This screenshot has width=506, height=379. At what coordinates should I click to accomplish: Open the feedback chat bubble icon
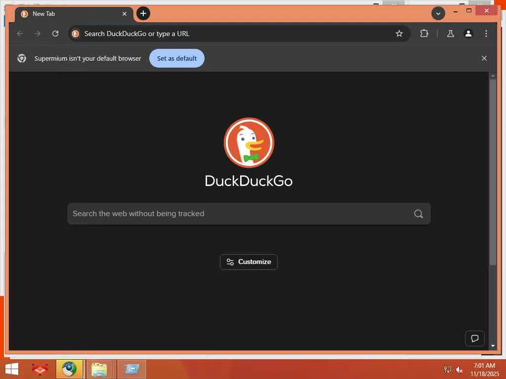475,339
